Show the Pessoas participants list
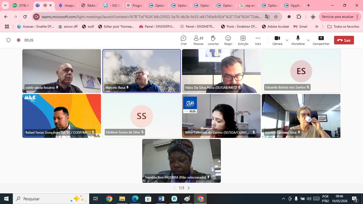 pos(198,40)
